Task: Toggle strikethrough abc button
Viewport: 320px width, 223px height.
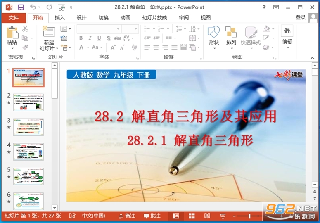Action: click(117, 38)
